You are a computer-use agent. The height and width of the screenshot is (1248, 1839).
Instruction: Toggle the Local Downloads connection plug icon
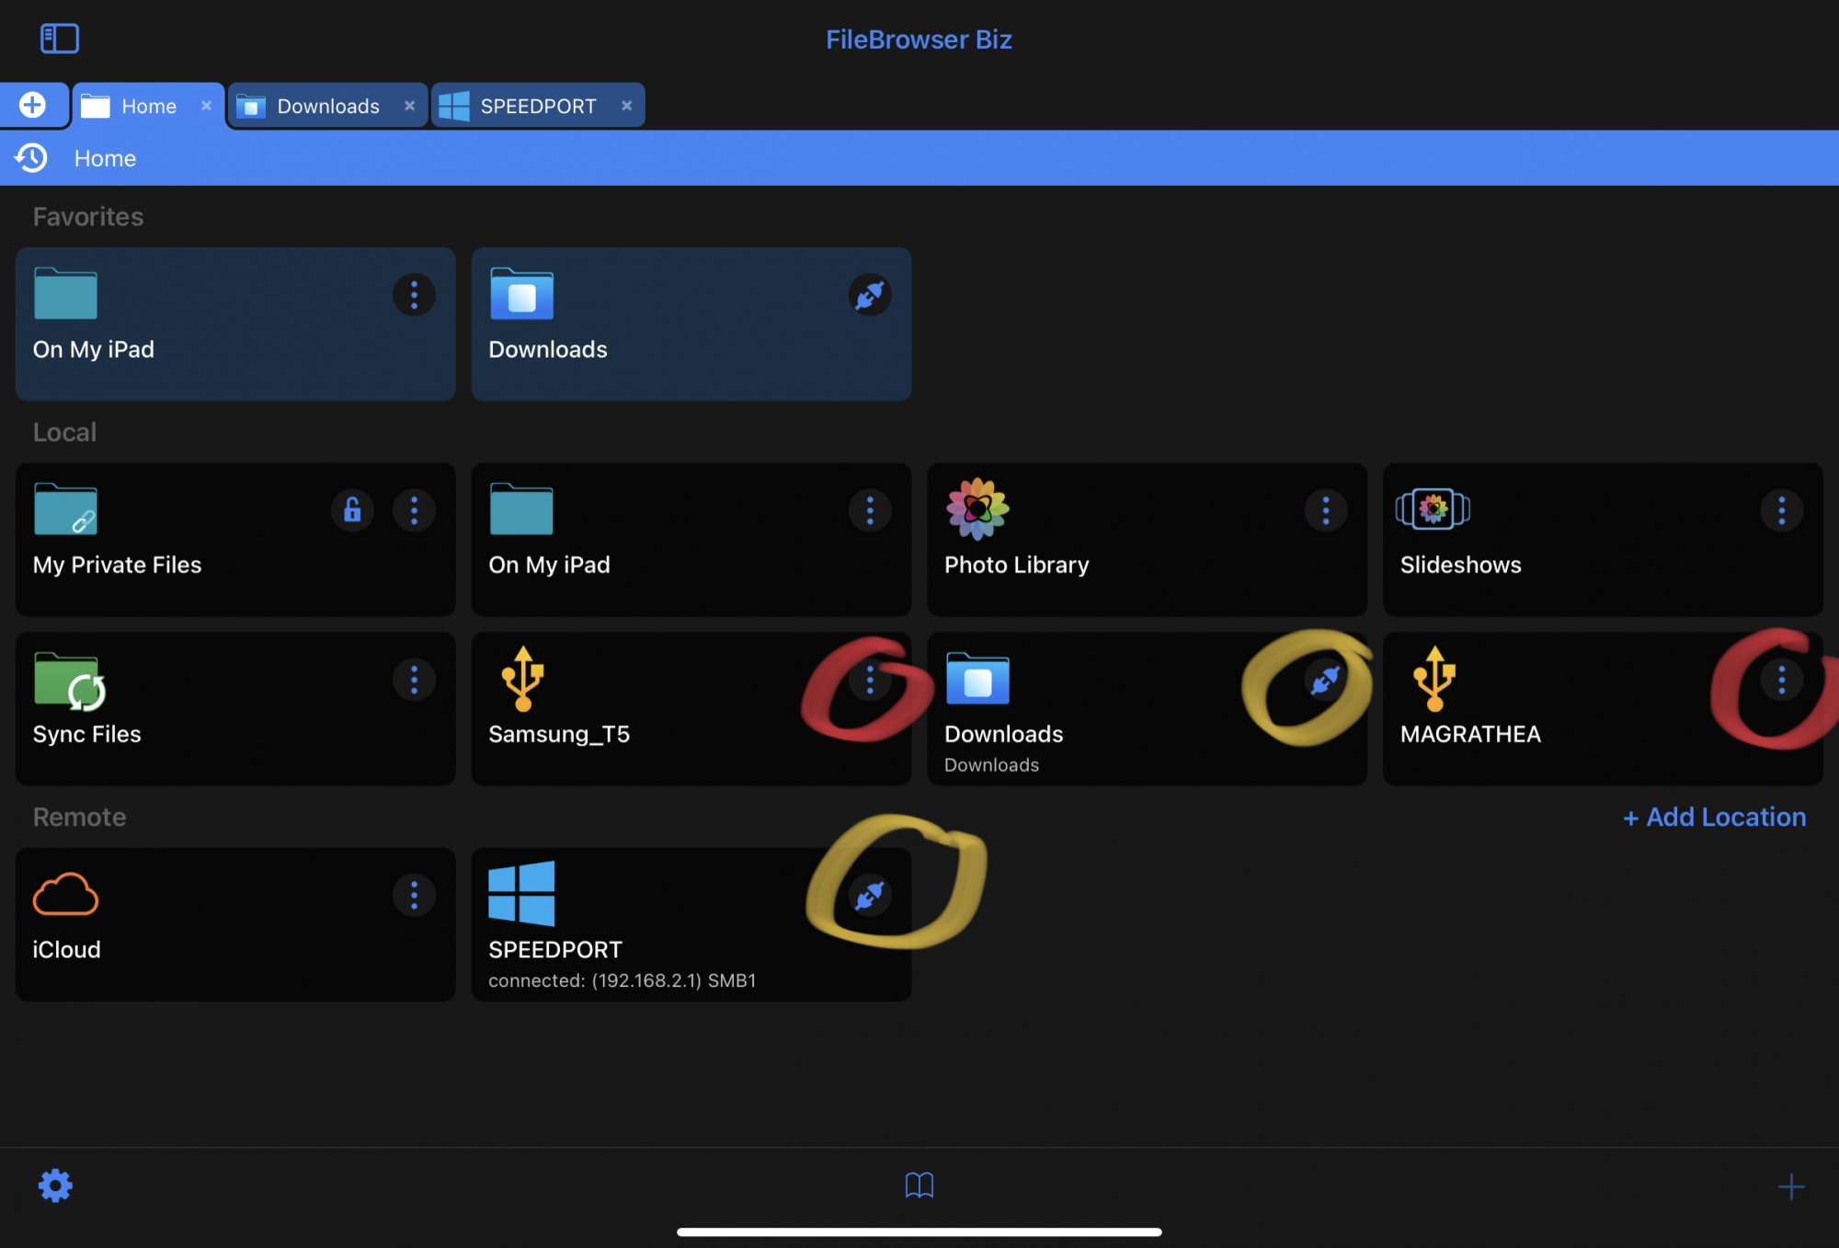point(1325,681)
